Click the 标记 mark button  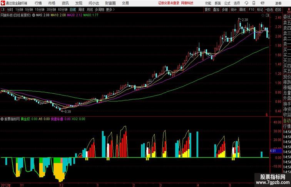pyautogui.click(x=260, y=10)
